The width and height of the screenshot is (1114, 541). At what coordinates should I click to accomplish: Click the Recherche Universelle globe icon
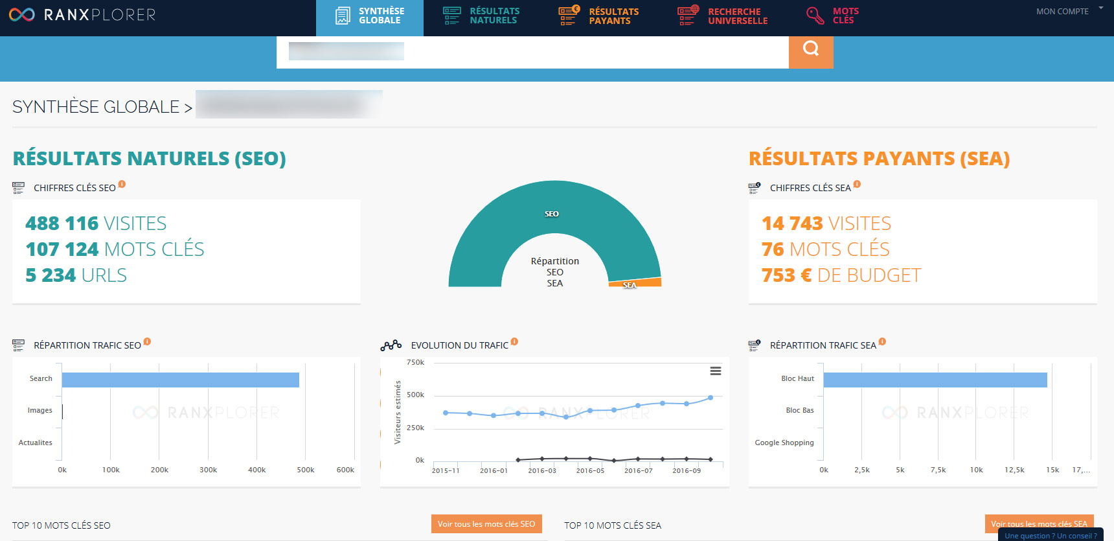tap(688, 16)
